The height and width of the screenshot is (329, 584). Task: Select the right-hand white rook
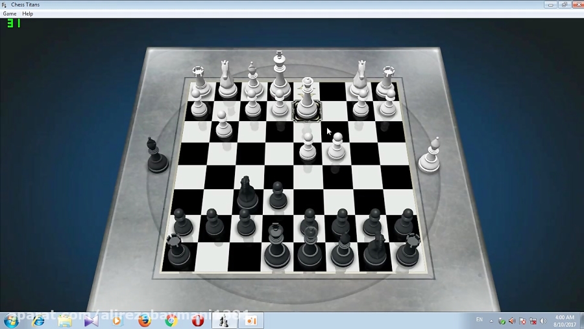(x=387, y=82)
